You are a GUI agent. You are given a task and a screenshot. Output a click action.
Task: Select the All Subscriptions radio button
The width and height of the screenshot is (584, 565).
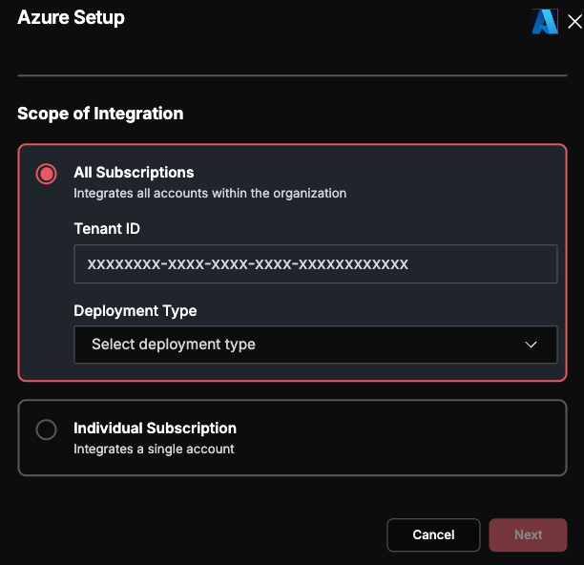point(46,174)
